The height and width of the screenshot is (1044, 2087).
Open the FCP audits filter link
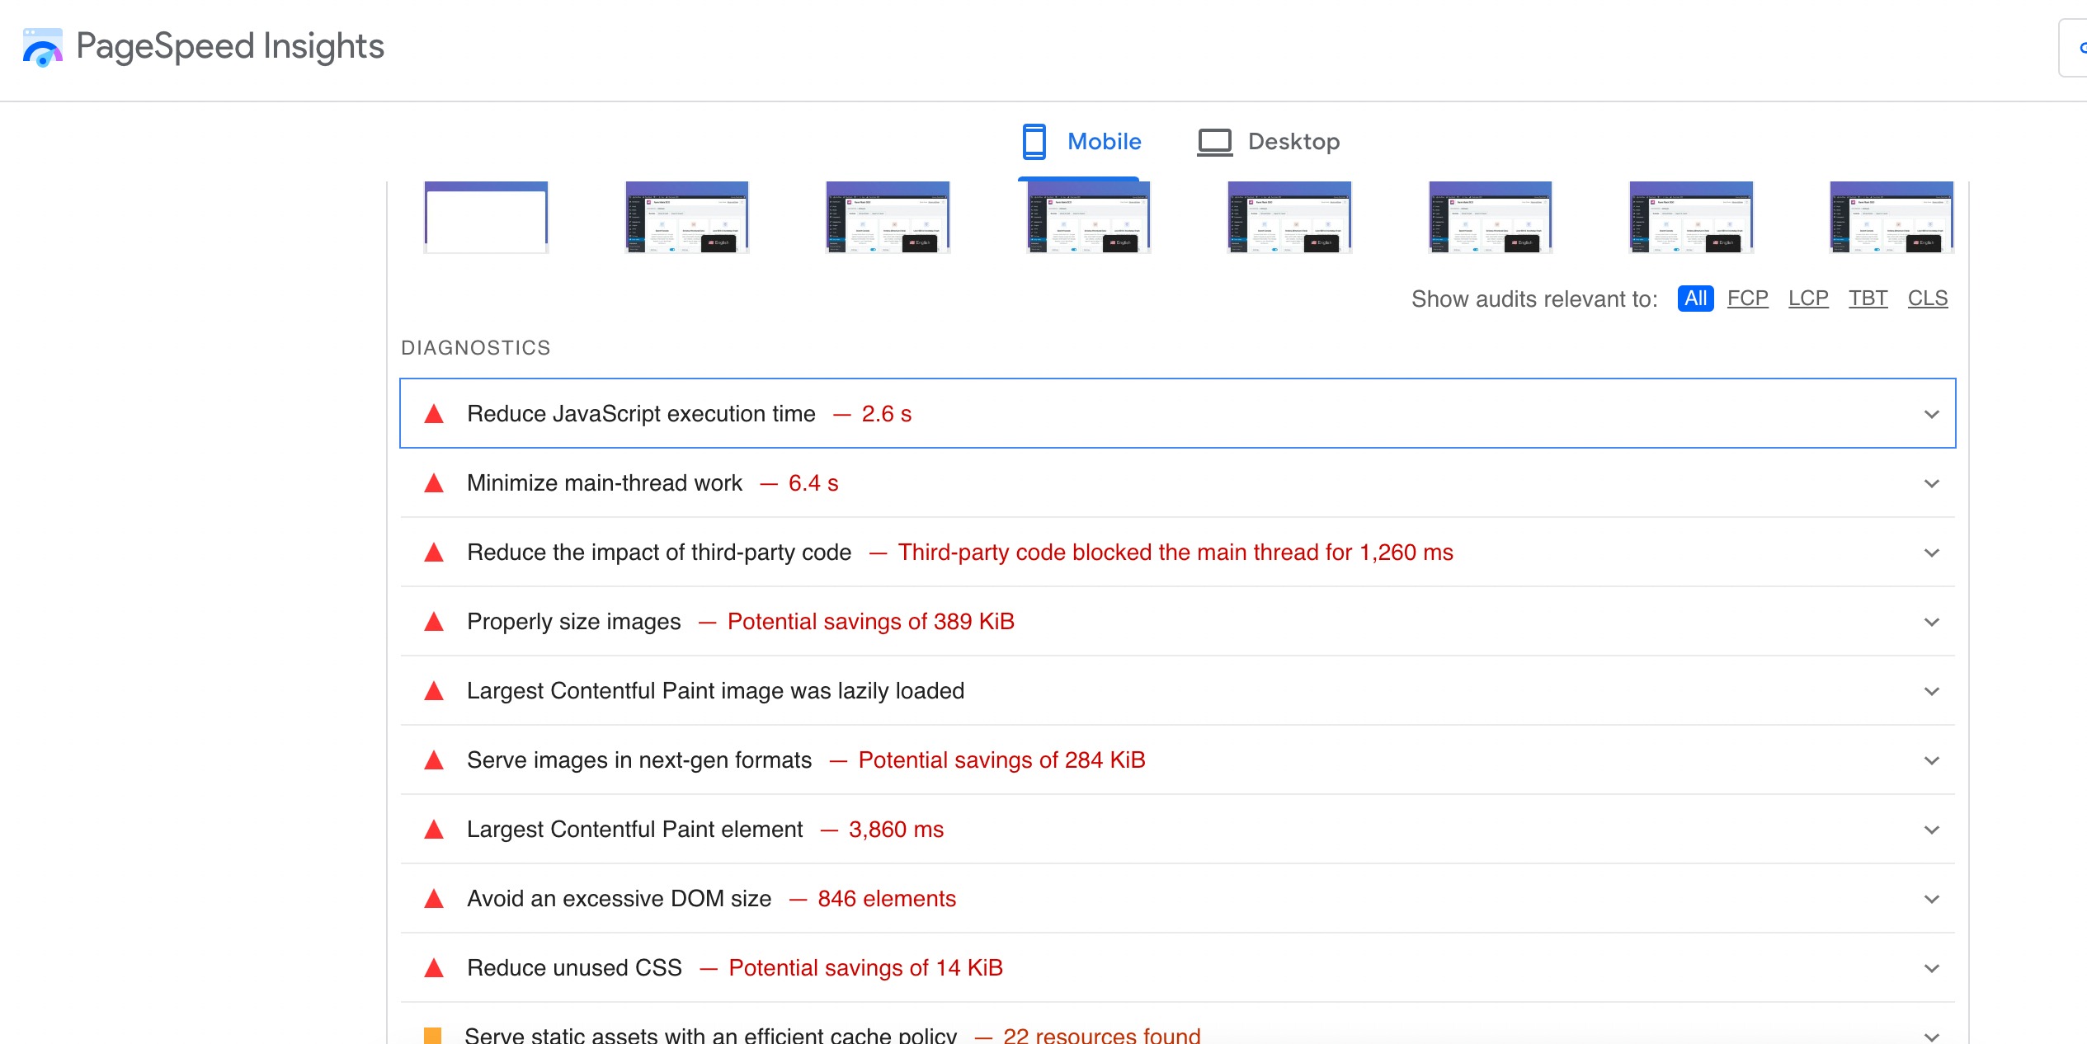tap(1747, 299)
